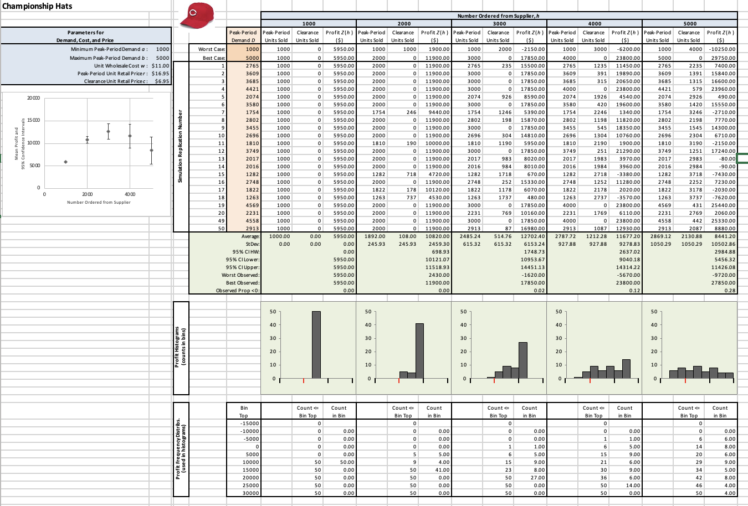
Task: Click the Number Ordered from Supplier header
Action: point(498,14)
